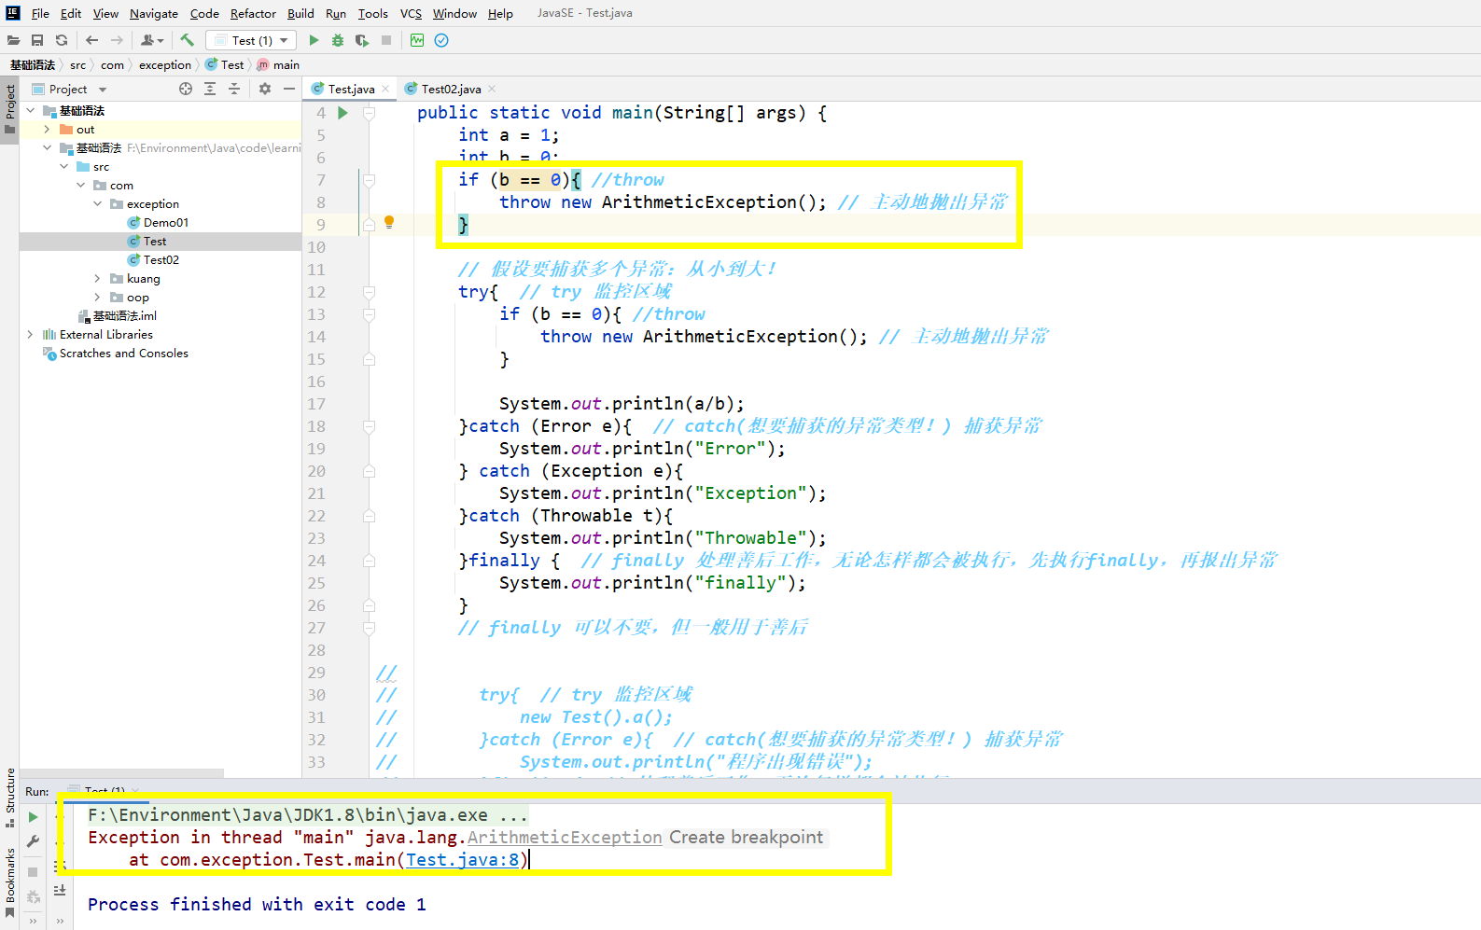The height and width of the screenshot is (930, 1481).
Task: Navigate Back using the left arrow
Action: (x=91, y=40)
